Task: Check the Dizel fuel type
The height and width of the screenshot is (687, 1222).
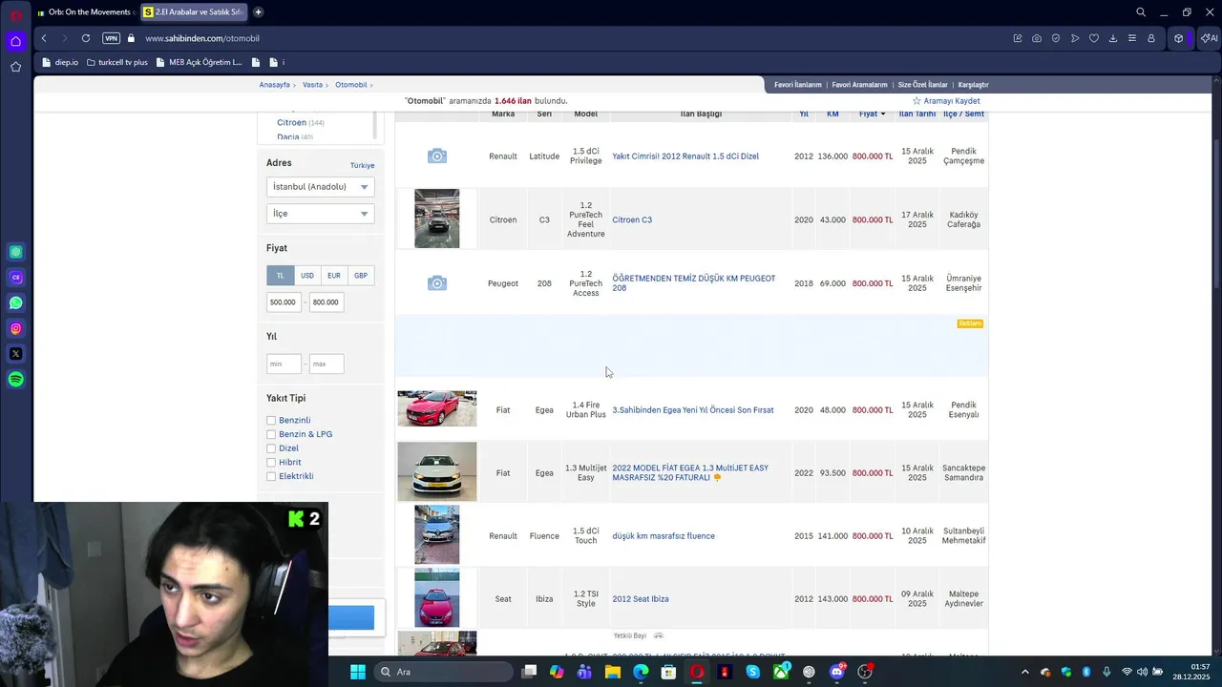Action: tap(271, 448)
